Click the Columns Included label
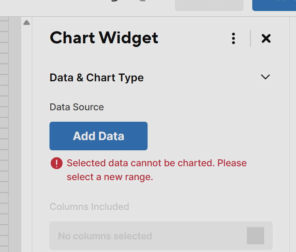 pos(89,207)
